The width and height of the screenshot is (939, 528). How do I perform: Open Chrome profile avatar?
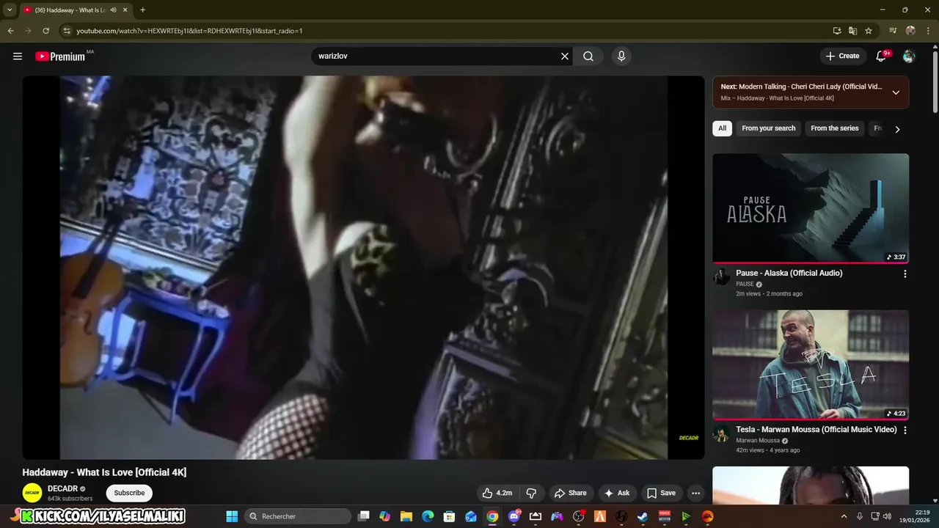coord(910,31)
